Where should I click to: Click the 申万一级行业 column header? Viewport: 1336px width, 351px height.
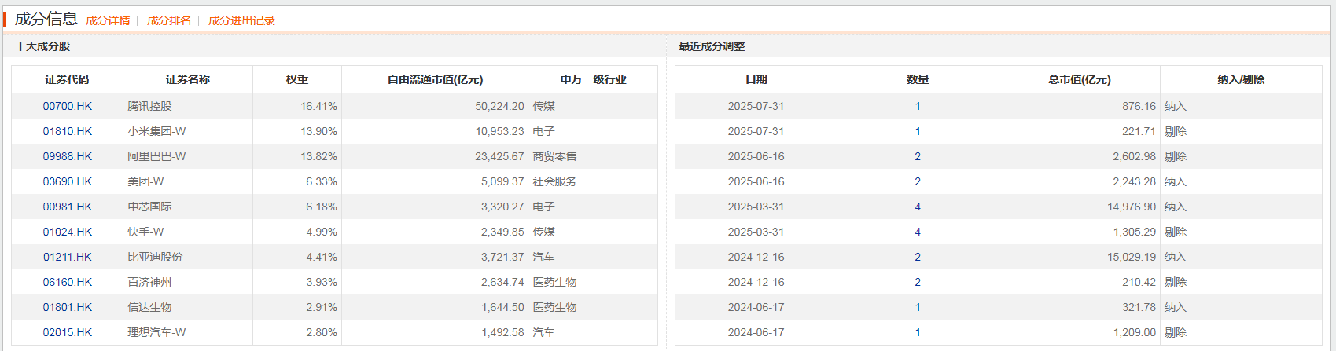(593, 79)
